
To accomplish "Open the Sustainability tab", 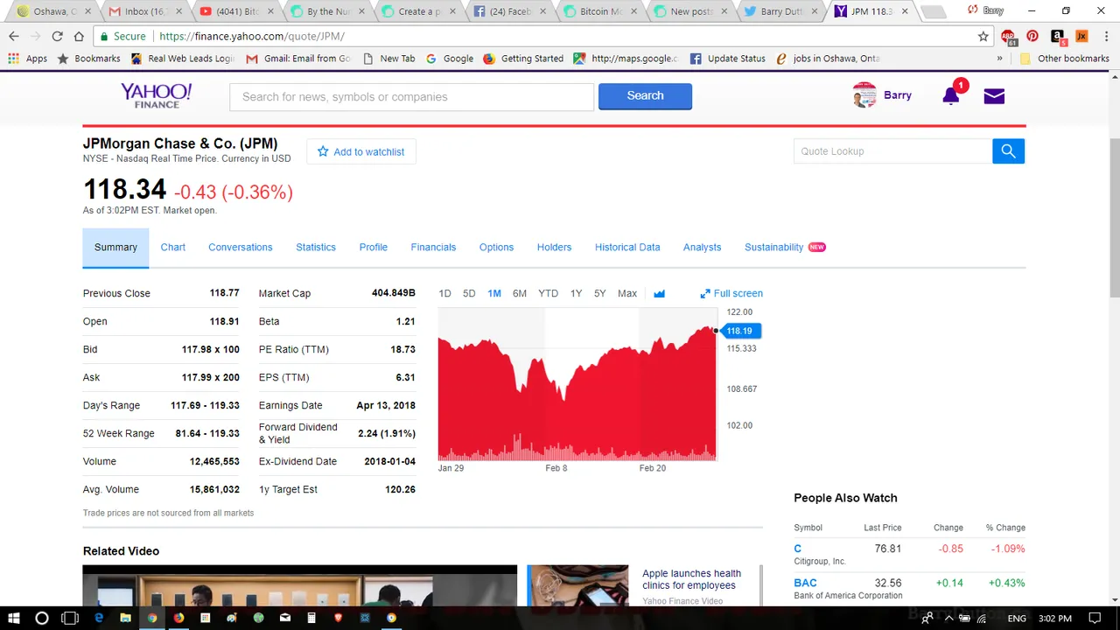I will tap(774, 248).
